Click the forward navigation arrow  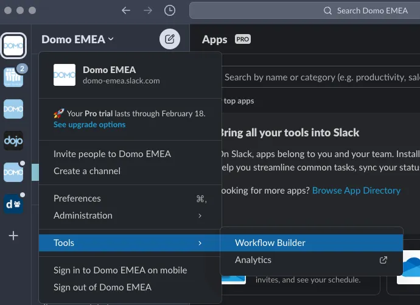coord(148,10)
